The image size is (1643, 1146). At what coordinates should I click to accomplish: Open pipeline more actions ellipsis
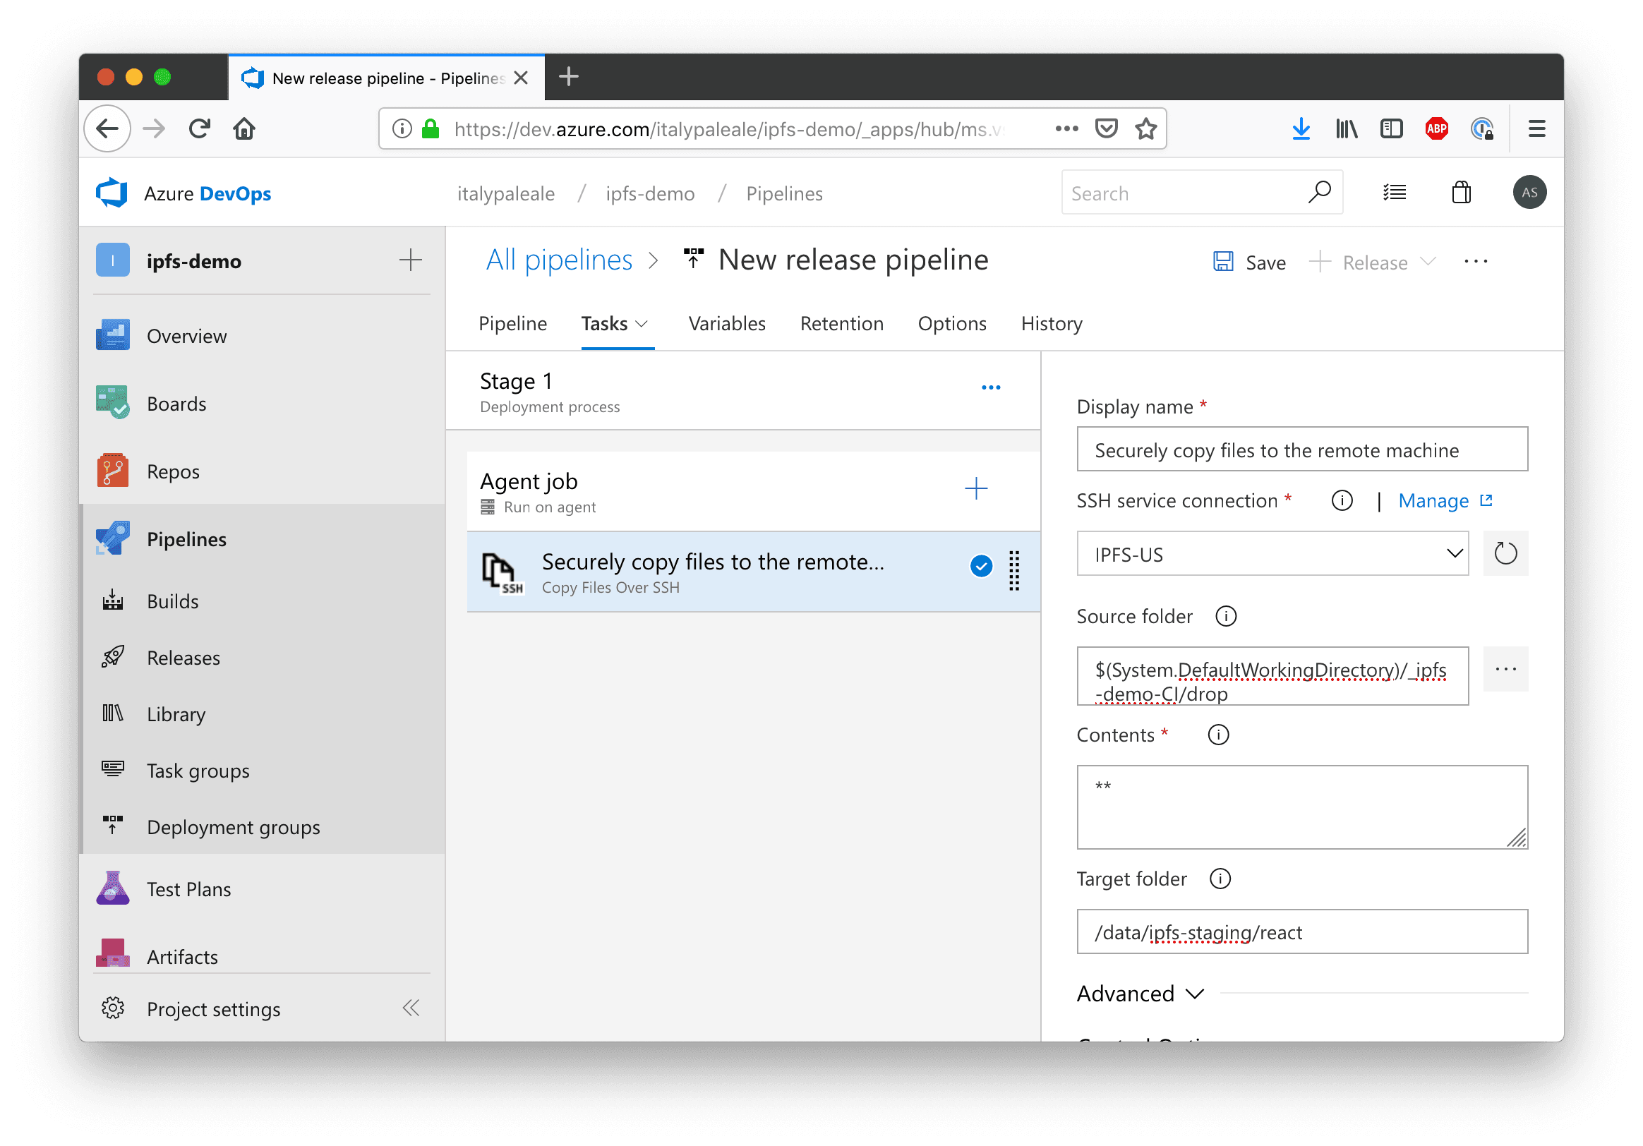(x=1476, y=262)
